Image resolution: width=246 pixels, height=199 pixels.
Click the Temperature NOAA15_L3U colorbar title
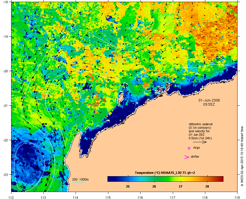pyautogui.click(x=165, y=173)
